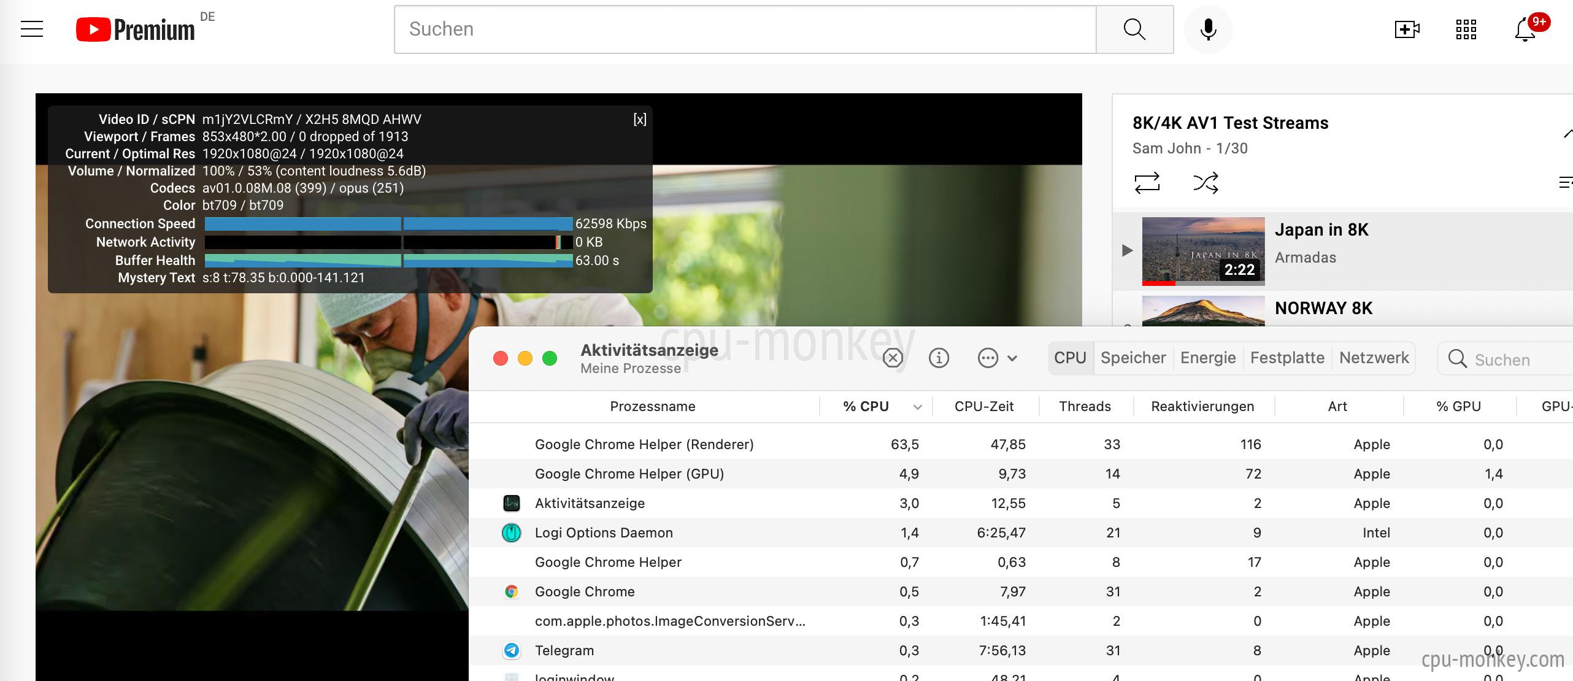The image size is (1573, 681).
Task: Select Google Chrome Helper (Renderer) process
Action: (x=1021, y=444)
